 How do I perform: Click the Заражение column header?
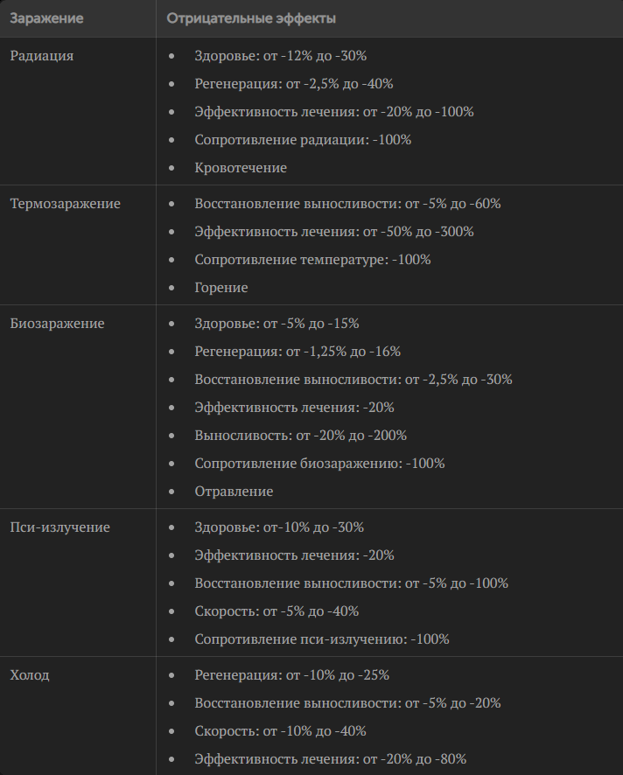pyautogui.click(x=46, y=18)
